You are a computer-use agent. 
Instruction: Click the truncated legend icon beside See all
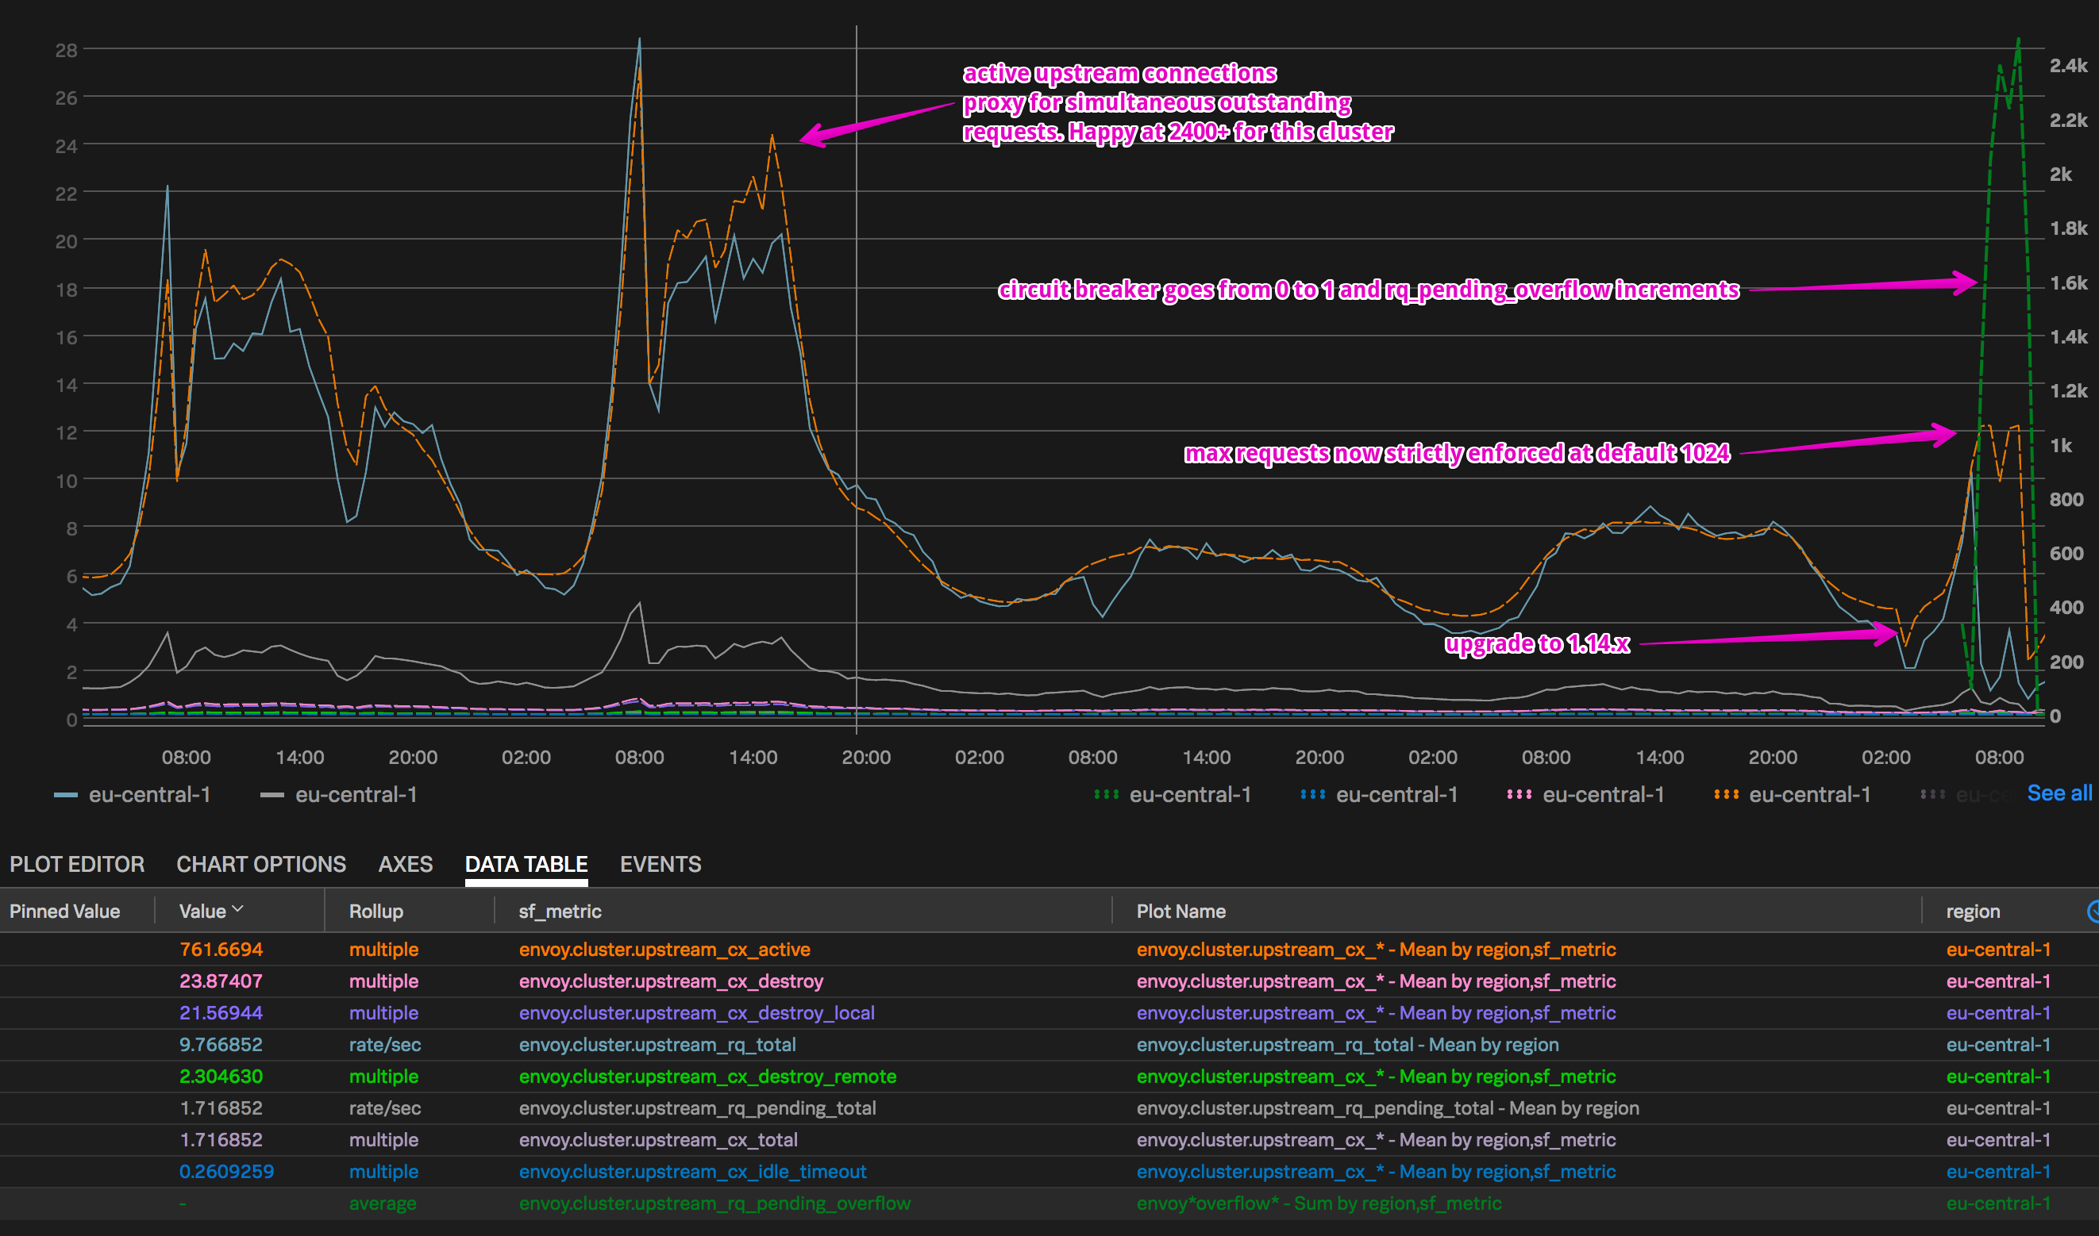[x=1933, y=794]
